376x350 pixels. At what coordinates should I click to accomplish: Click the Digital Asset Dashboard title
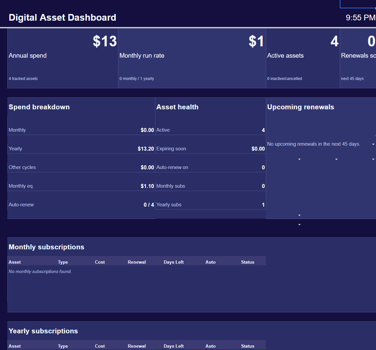[x=62, y=17]
